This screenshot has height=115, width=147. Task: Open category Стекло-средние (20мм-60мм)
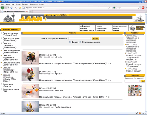click(x=11, y=39)
